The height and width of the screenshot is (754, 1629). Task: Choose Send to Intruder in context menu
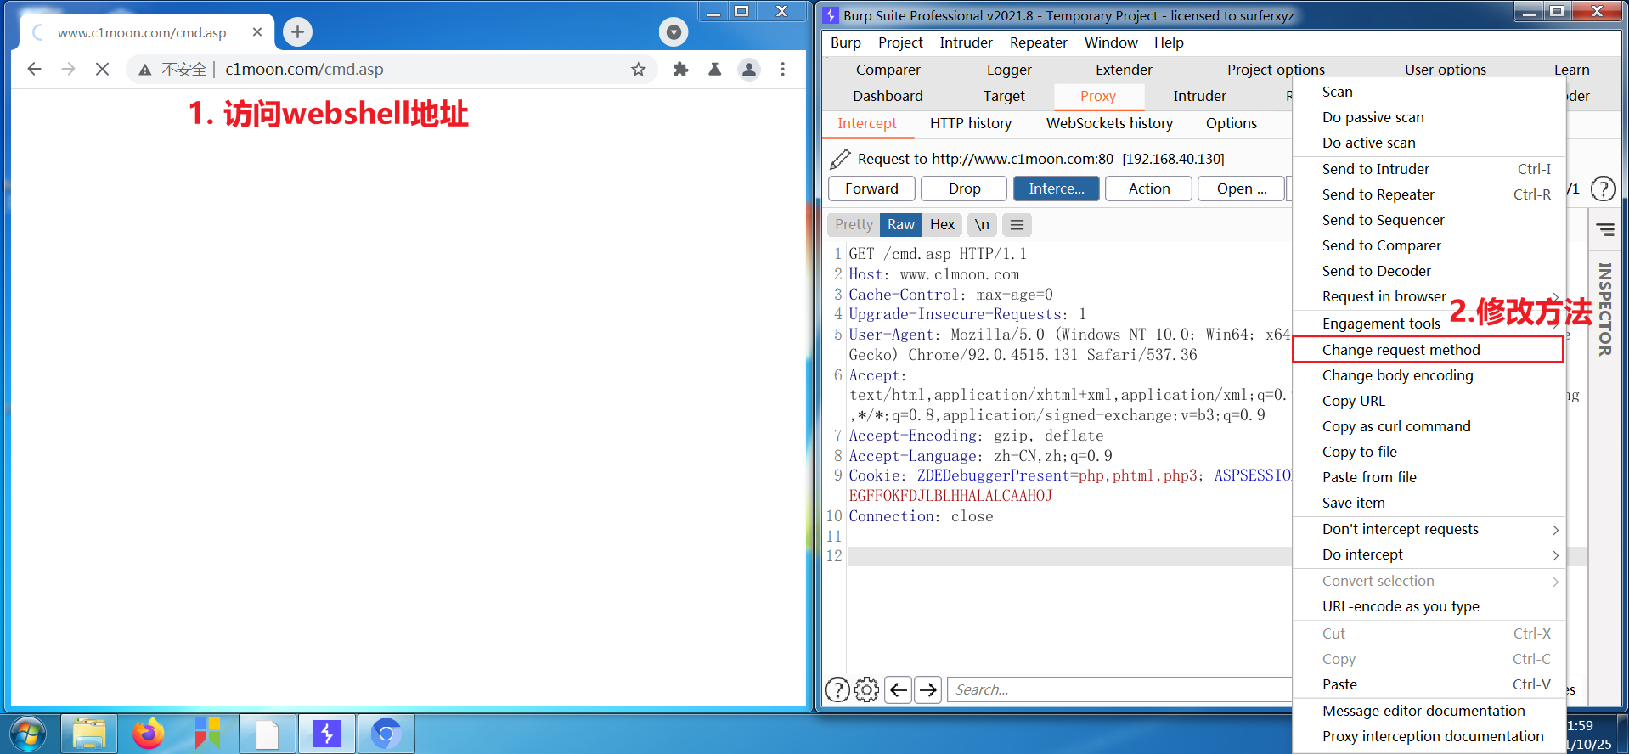pyautogui.click(x=1429, y=169)
